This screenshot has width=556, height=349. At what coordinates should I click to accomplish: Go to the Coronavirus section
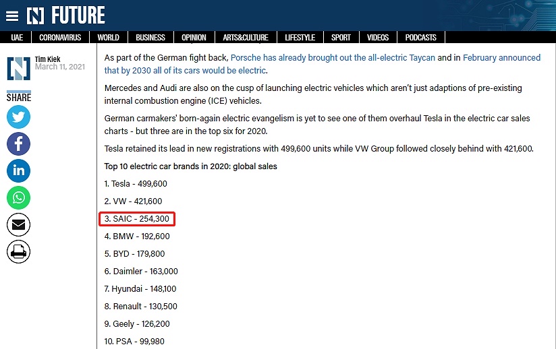pyautogui.click(x=60, y=38)
